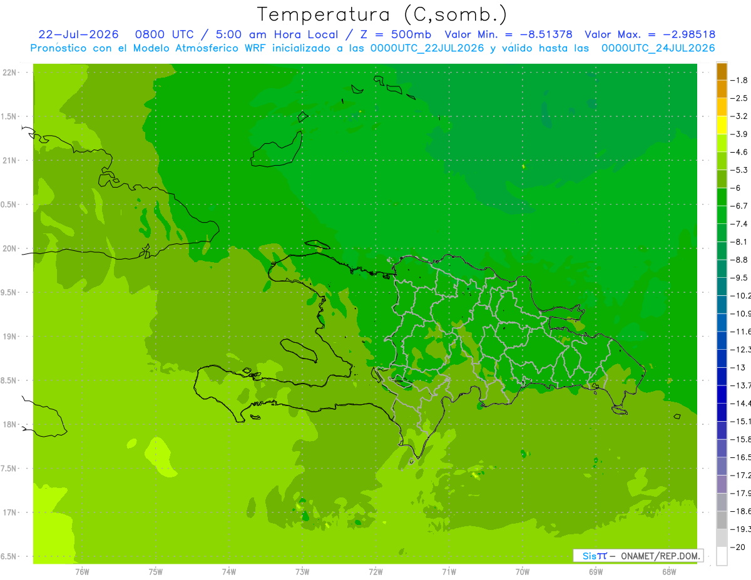Screen dimensions: 751x580
Task: Click the '71W' longitude axis label
Action: point(449,572)
